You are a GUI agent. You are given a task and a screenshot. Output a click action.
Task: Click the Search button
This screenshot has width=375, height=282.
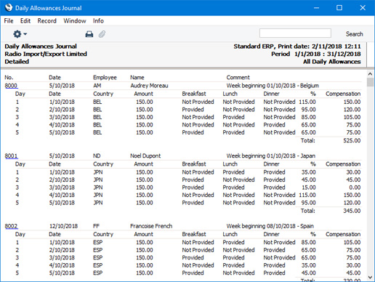point(354,34)
